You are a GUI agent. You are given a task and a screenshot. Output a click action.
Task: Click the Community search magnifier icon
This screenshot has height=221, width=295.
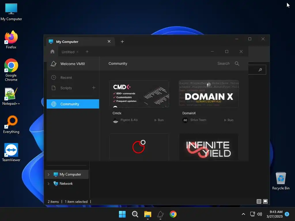[237, 64]
